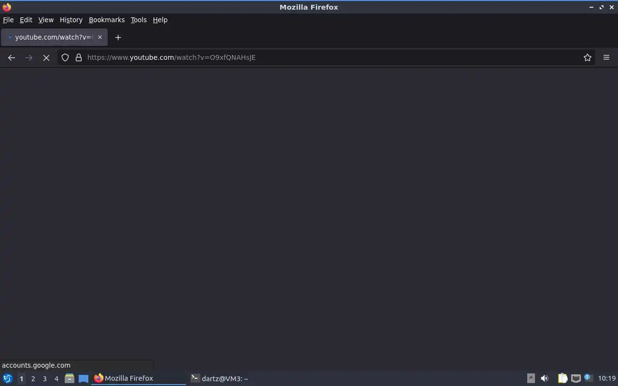This screenshot has height=386, width=618.
Task: Show desktop via blue taskbar icon
Action: click(84, 378)
